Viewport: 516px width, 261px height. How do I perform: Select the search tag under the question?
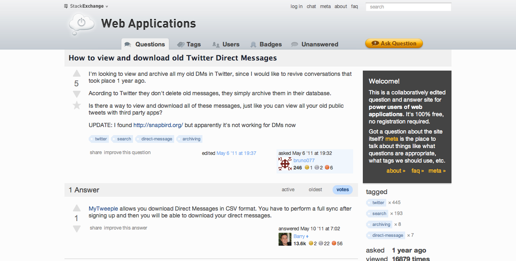[122, 139]
